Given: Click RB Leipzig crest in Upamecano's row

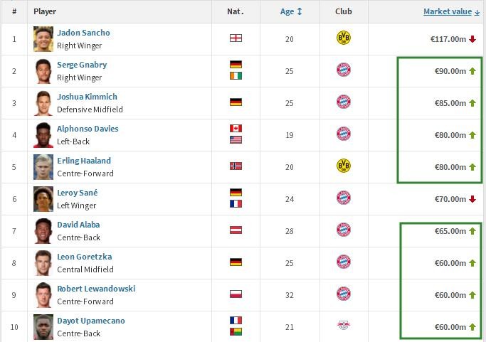Looking at the screenshot, I should click(x=344, y=325).
